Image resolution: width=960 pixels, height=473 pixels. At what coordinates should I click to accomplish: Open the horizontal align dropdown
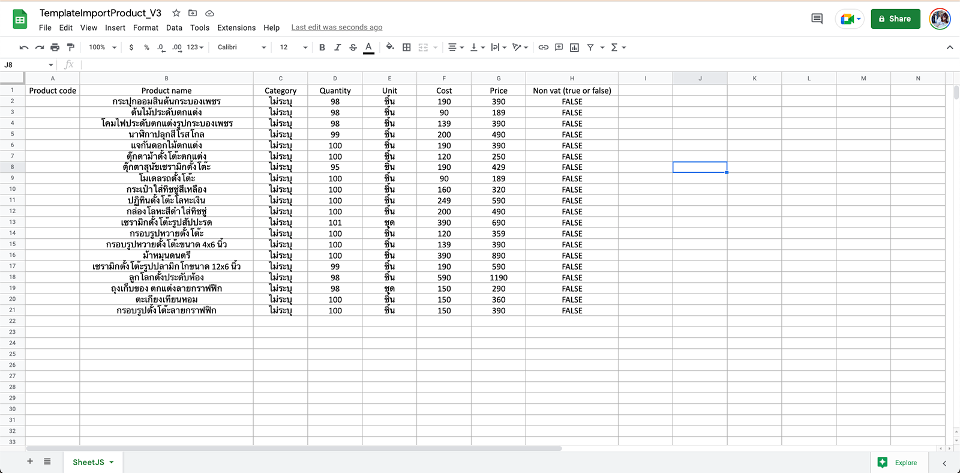(x=456, y=47)
